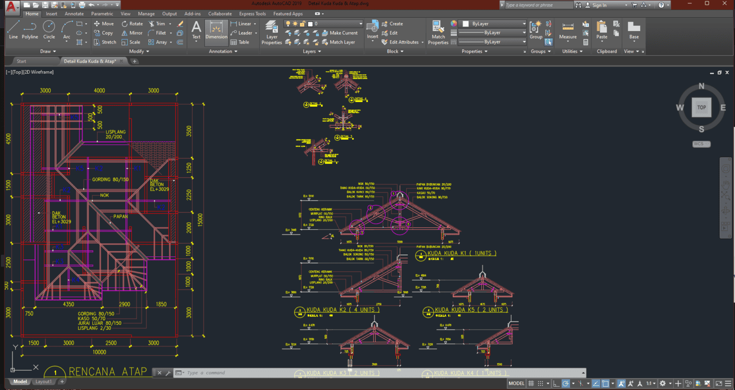Screen dimensions: 735x390
Task: Select the Mirror tool in the Modify panel
Action: 131,33
